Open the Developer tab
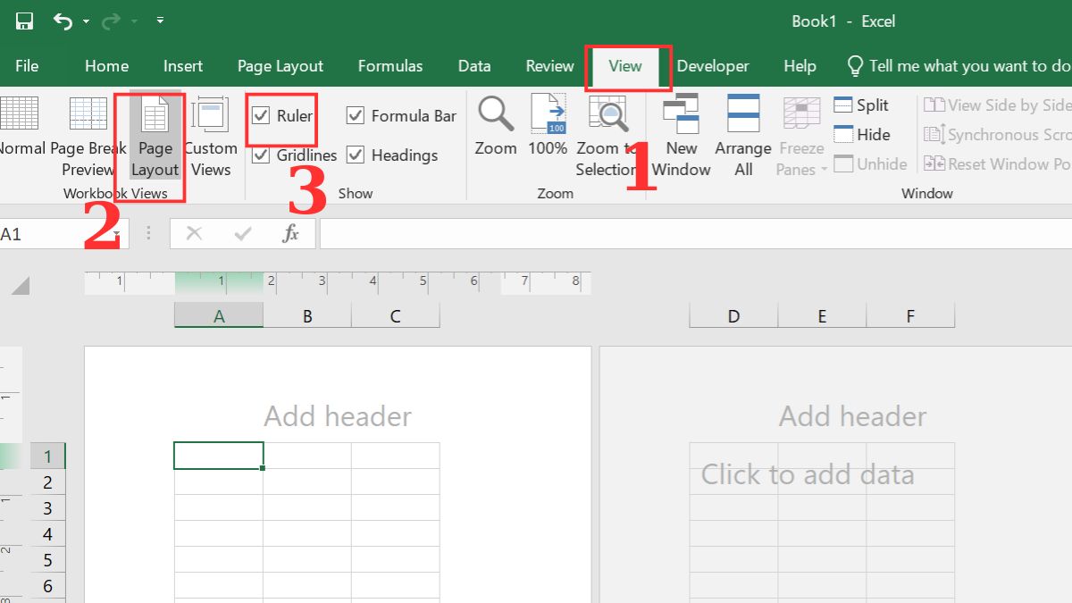The height and width of the screenshot is (603, 1072). 713,66
